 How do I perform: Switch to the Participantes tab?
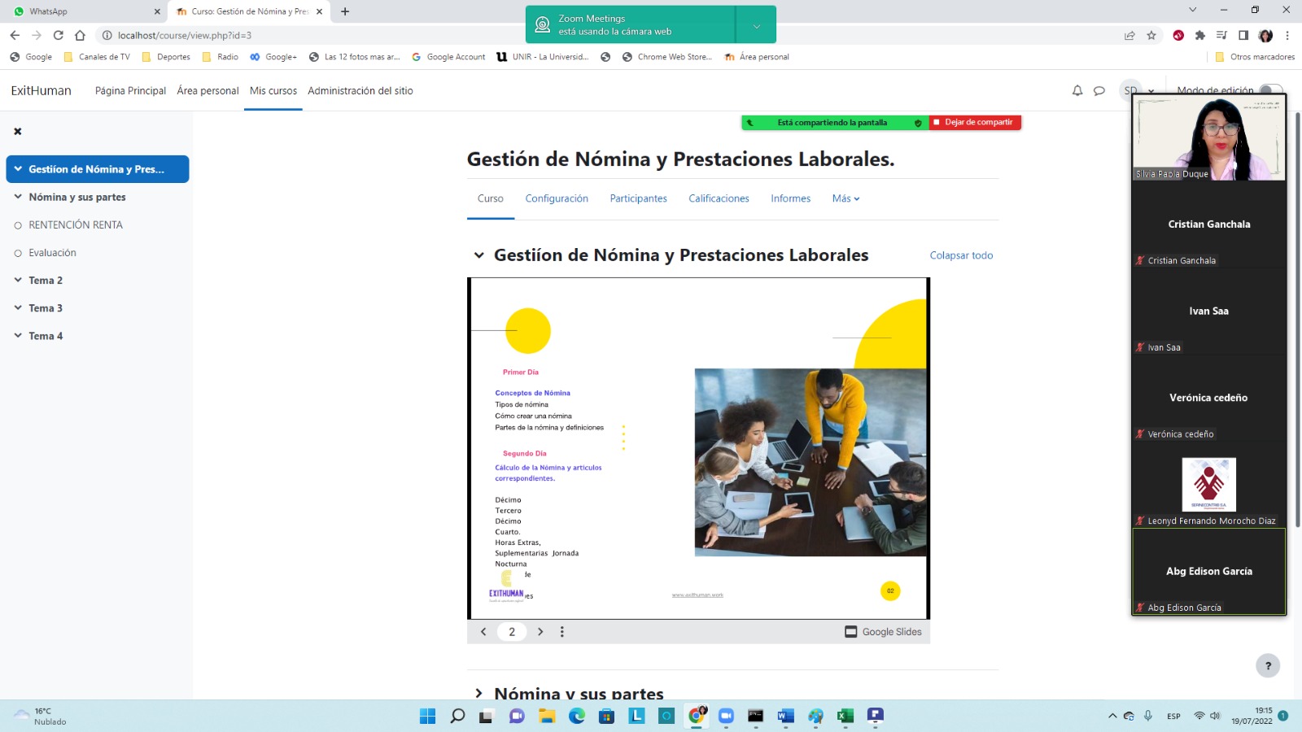638,198
